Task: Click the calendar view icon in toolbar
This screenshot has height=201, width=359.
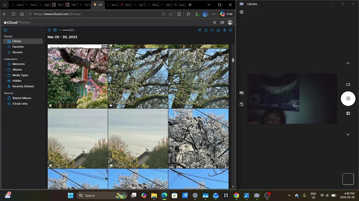Action: [x=55, y=30]
